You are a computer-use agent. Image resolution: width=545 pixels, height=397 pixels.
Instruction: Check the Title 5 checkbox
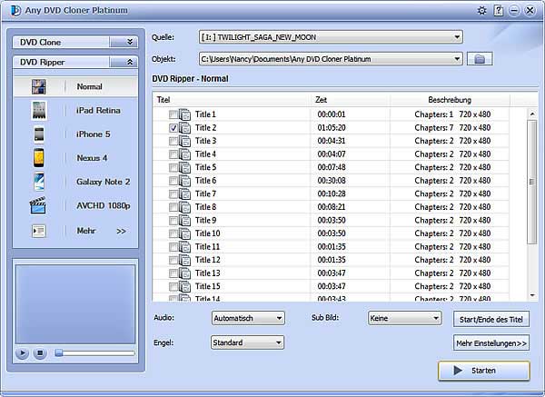pyautogui.click(x=173, y=167)
